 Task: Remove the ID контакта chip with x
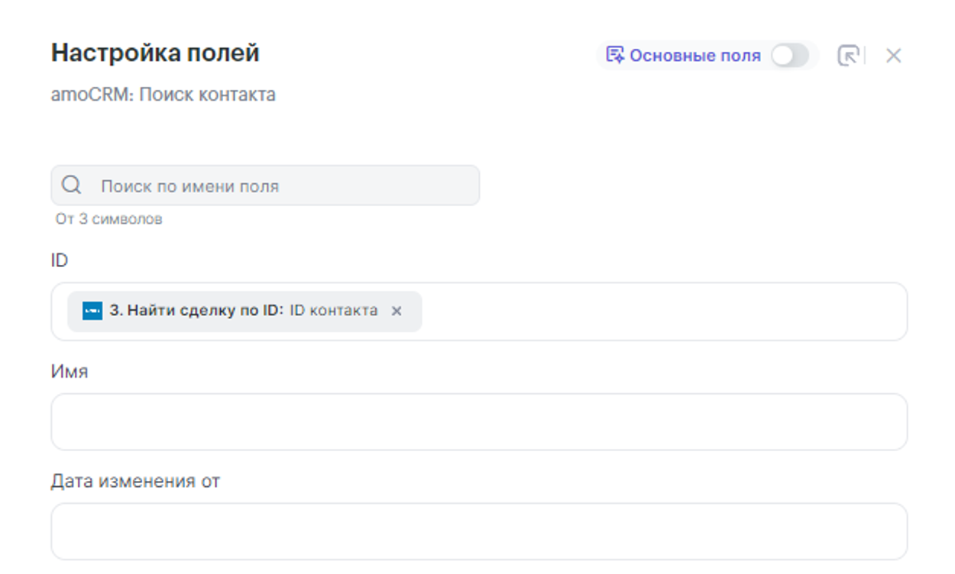[397, 311]
